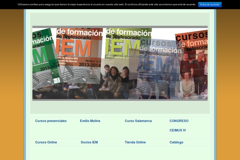Click the IEM cursos de formación banner image
The width and height of the screenshot is (240, 160).
pyautogui.click(x=120, y=63)
